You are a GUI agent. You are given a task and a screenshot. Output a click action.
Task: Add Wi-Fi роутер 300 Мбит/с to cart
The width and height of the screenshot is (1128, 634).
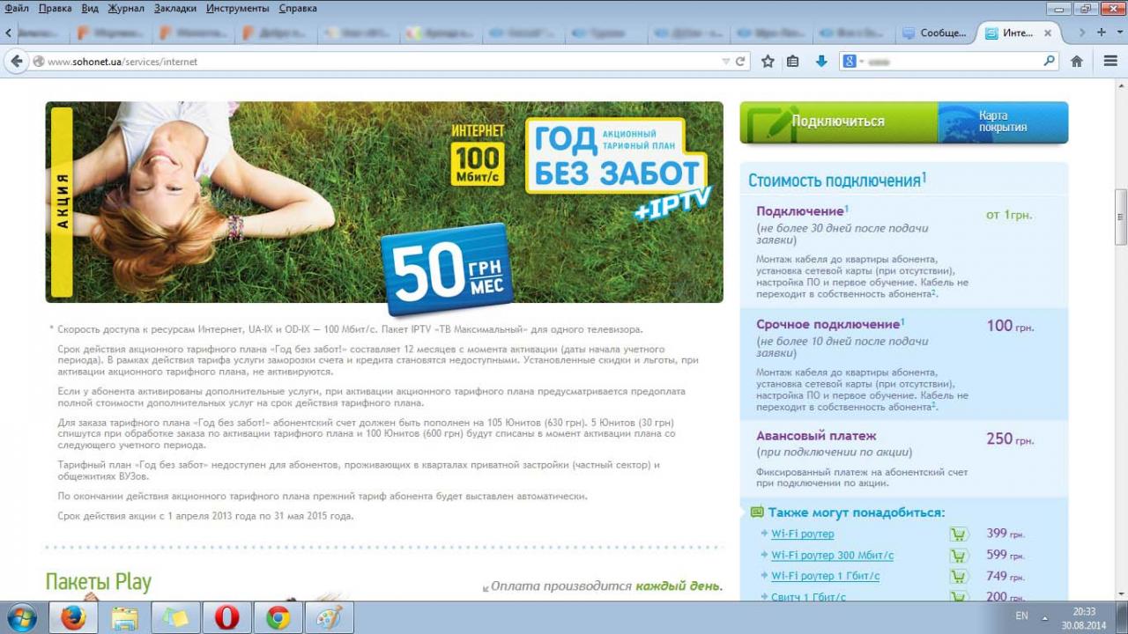[959, 556]
